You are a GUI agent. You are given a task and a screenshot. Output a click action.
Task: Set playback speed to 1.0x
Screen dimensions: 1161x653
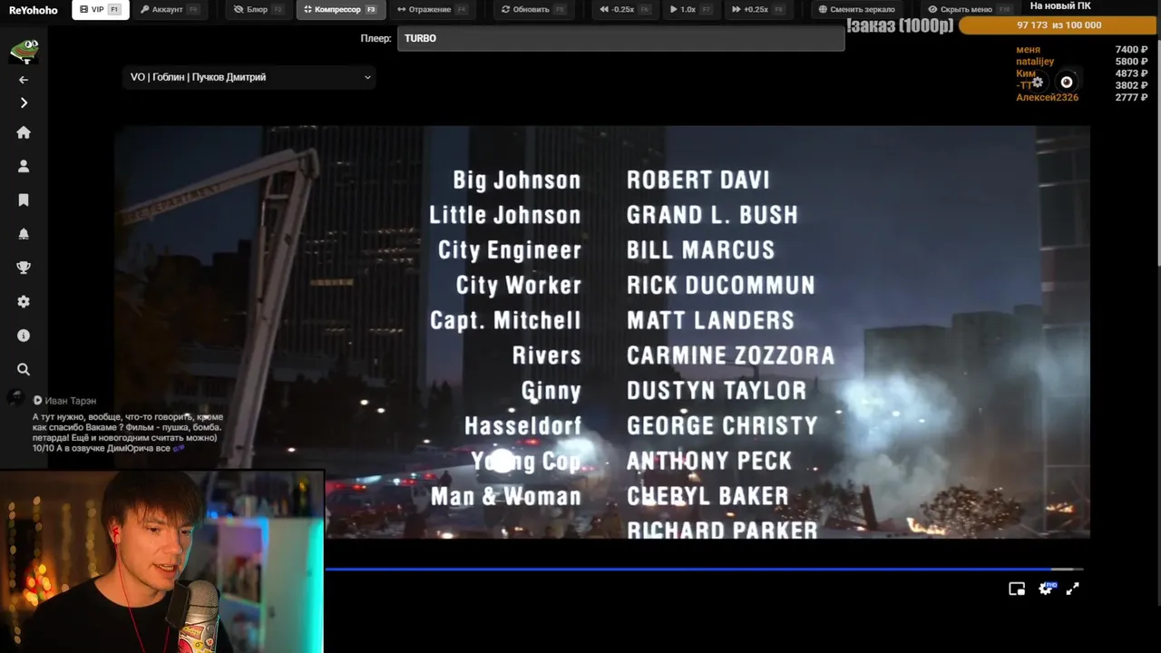[x=690, y=9]
